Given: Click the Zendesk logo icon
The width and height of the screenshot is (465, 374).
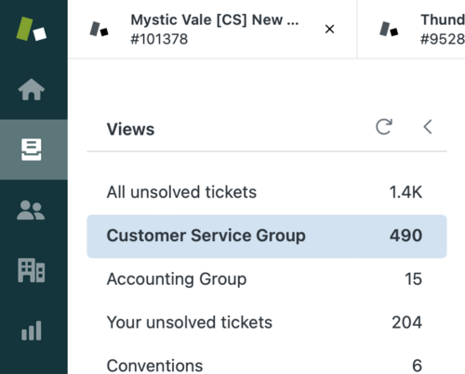Looking at the screenshot, I should pos(32,29).
